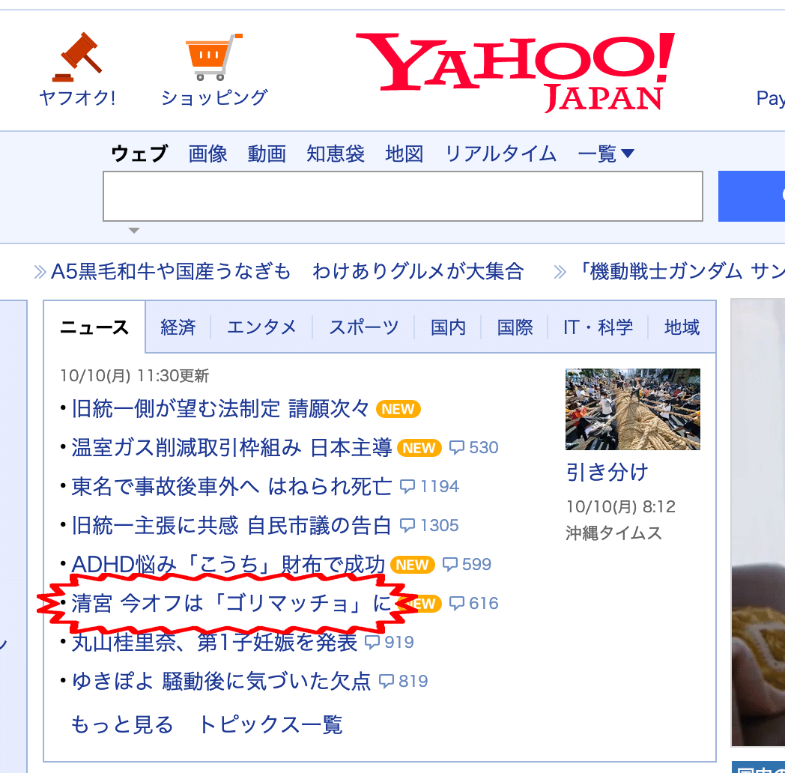The height and width of the screenshot is (773, 785).
Task: Select the ウェブ search tab
Action: [x=139, y=154]
